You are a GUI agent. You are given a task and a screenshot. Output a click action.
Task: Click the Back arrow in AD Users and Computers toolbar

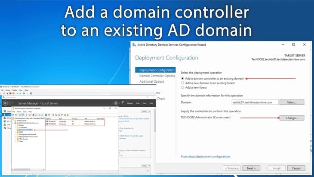[x=13, y=115]
